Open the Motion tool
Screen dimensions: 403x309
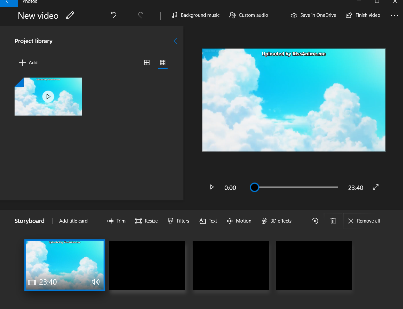pos(239,221)
